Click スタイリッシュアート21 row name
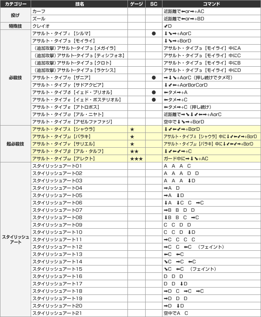Image resolution: width=261 pixels, height=317 pixels. pyautogui.click(x=57, y=313)
